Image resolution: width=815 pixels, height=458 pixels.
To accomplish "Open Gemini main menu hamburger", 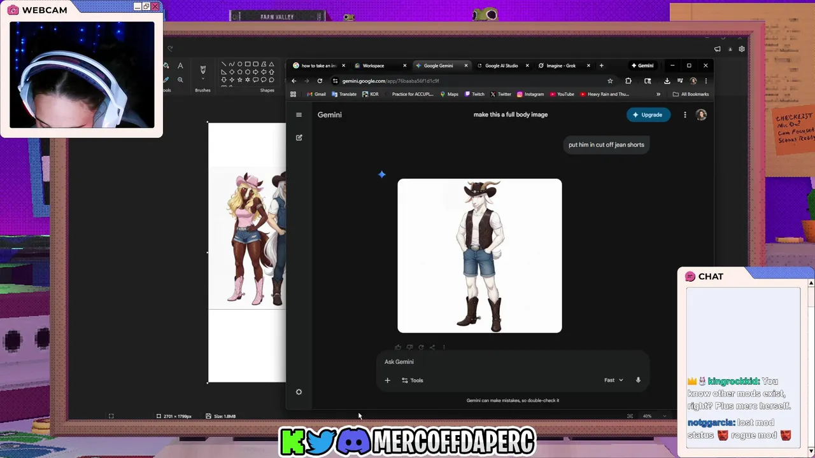I will point(299,114).
